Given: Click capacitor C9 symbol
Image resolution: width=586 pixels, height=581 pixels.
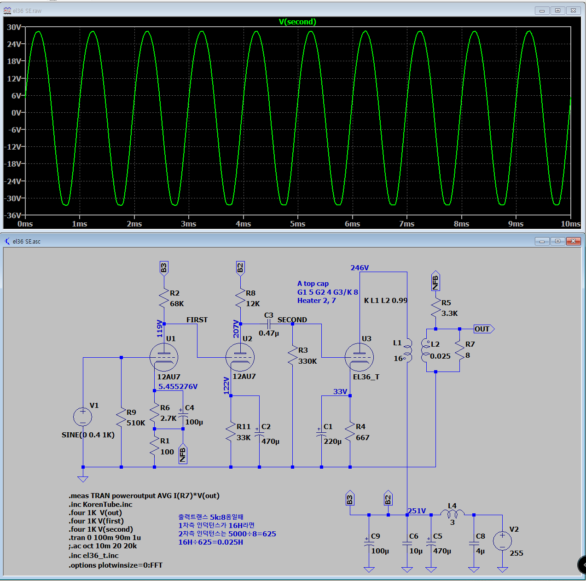Looking at the screenshot, I should [x=369, y=542].
